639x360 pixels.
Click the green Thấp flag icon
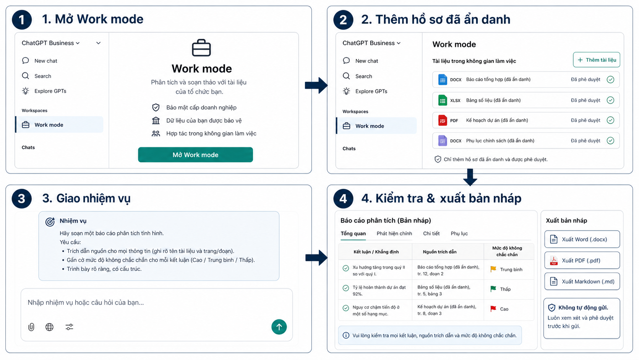pos(493,289)
